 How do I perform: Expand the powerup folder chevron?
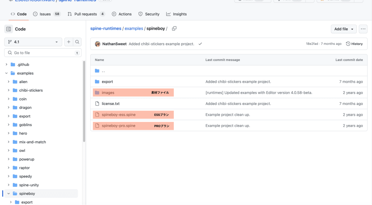click(9, 159)
